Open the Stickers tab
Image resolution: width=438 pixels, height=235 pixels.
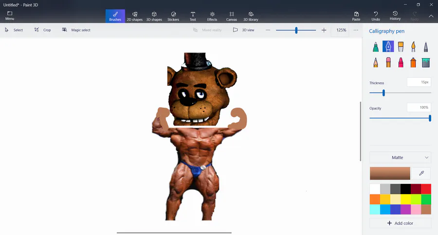click(x=173, y=16)
